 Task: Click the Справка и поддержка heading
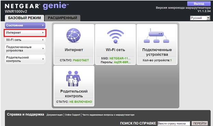pos(26,114)
